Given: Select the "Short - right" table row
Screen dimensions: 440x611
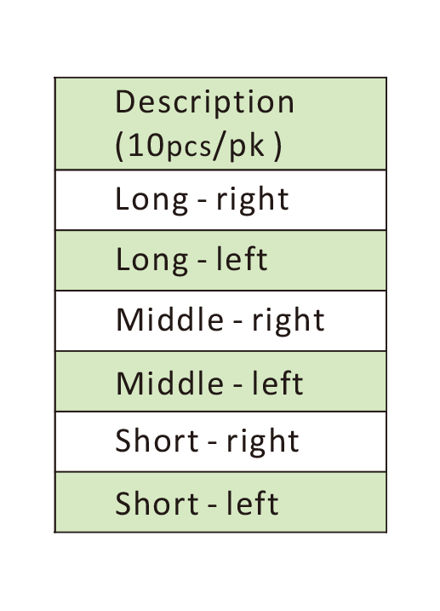Looking at the screenshot, I should point(220,441).
